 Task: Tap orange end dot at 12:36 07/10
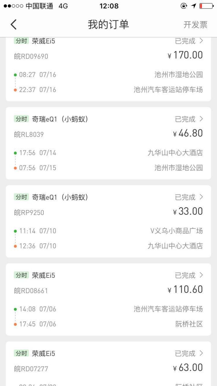[x=15, y=246]
